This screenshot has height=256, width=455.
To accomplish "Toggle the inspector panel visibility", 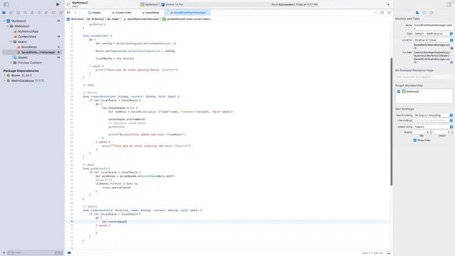I will [x=449, y=4].
